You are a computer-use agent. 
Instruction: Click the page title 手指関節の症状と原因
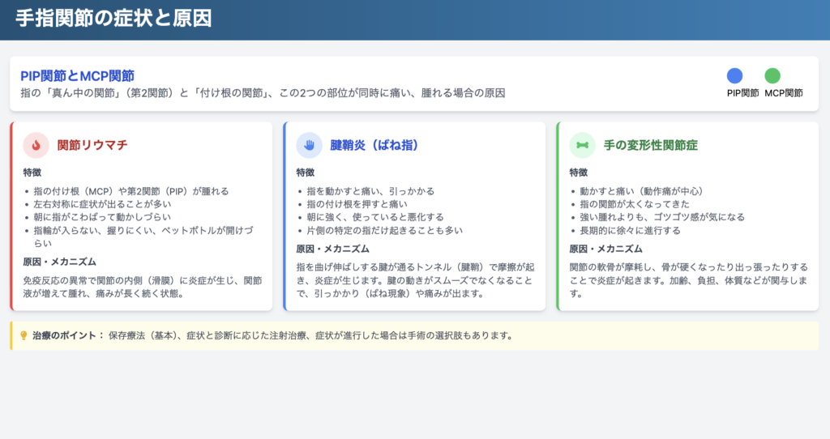point(113,19)
